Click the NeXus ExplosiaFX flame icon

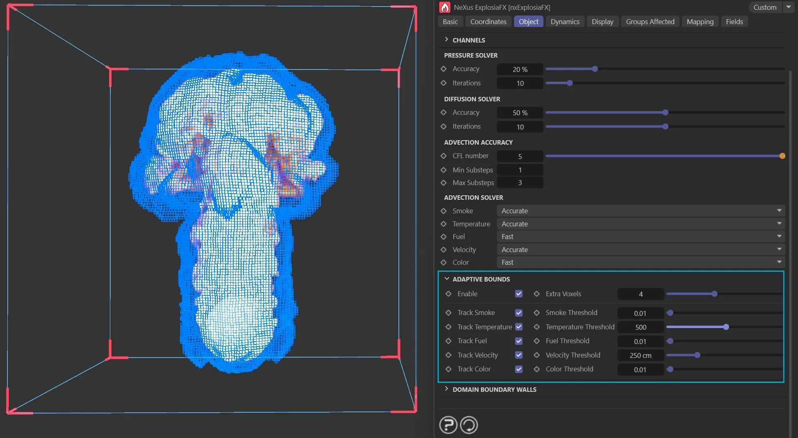(444, 7)
